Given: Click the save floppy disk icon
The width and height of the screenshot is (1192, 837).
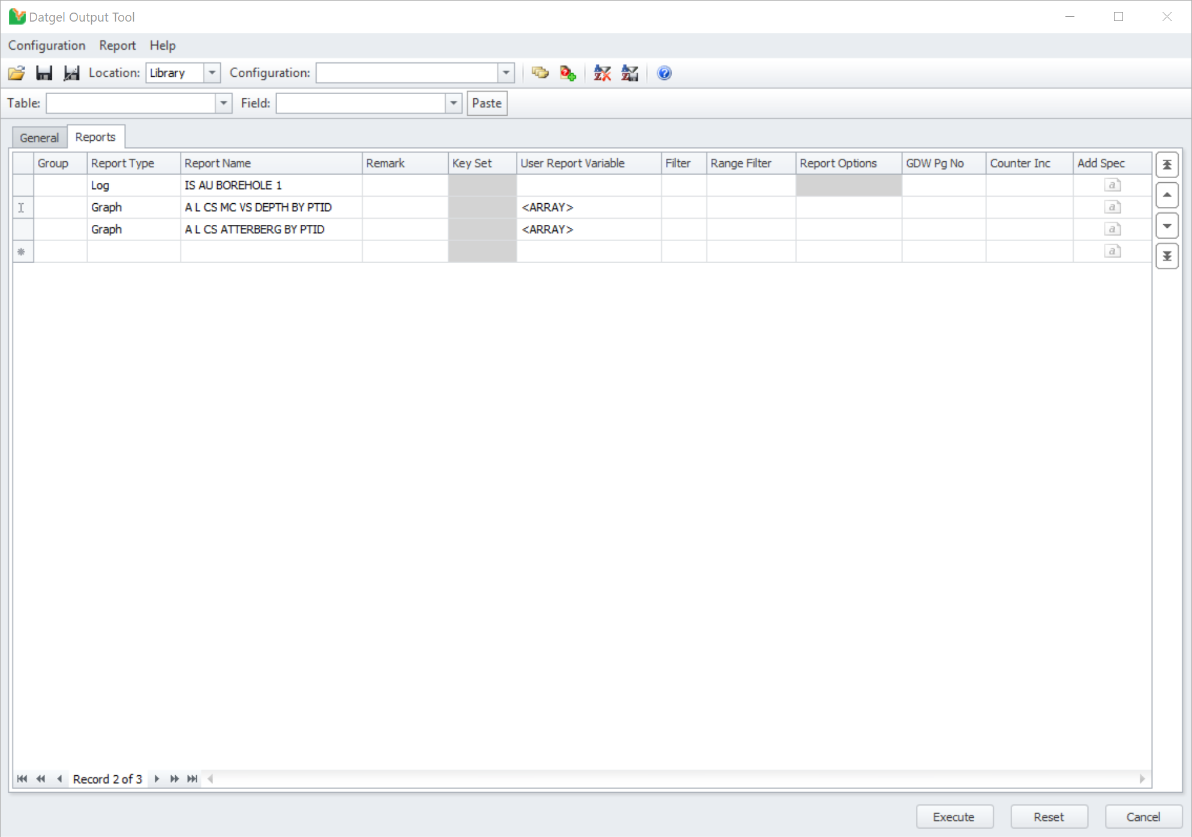Looking at the screenshot, I should [44, 73].
